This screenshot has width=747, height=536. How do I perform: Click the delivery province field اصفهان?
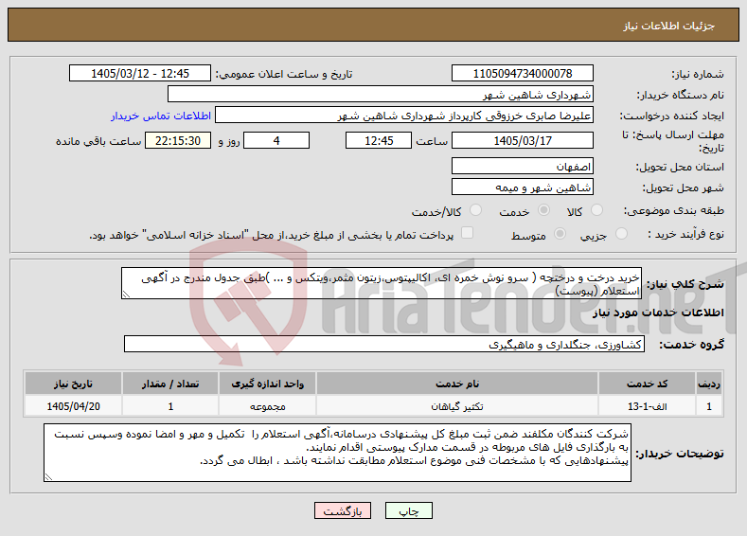(x=522, y=167)
